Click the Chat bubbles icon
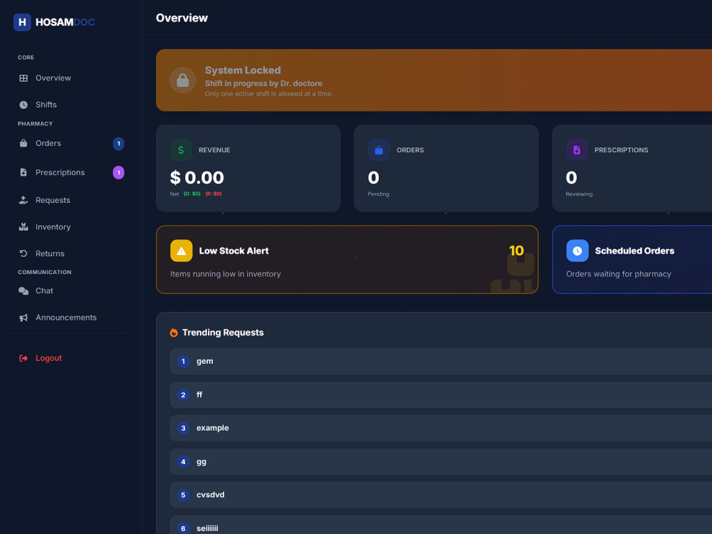The image size is (712, 534). point(23,291)
